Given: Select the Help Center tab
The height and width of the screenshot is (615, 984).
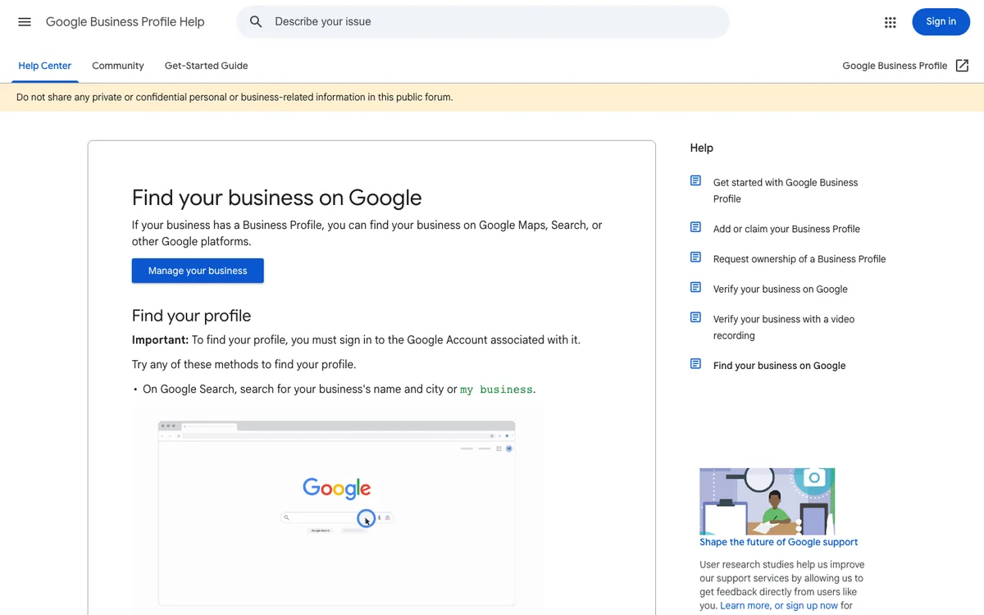Looking at the screenshot, I should point(45,66).
